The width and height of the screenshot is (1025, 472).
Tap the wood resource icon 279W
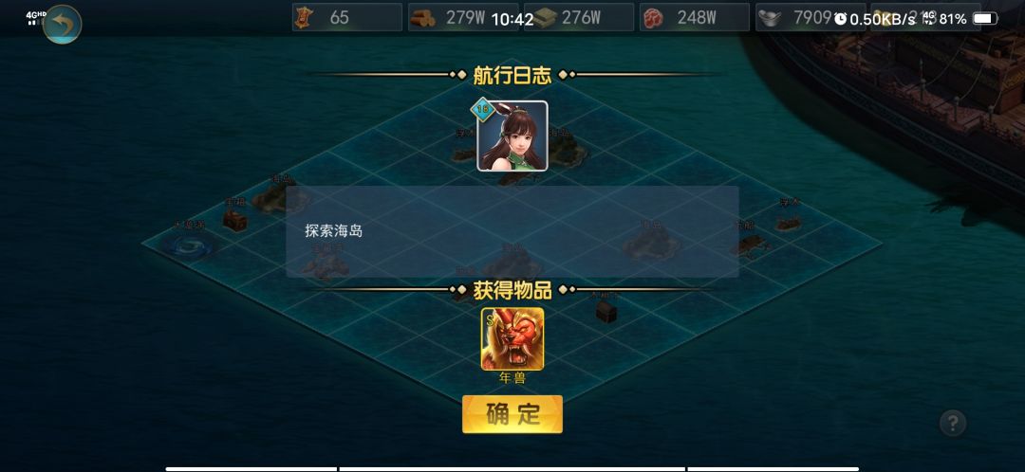point(423,18)
